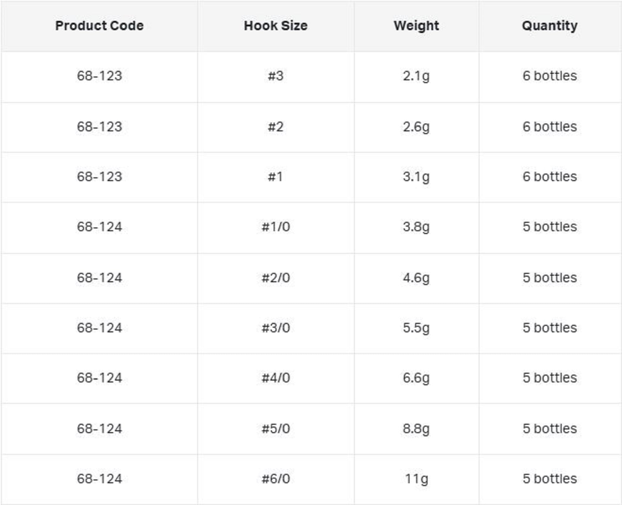Select the 8.8g weight value
The height and width of the screenshot is (505, 622).
416,429
